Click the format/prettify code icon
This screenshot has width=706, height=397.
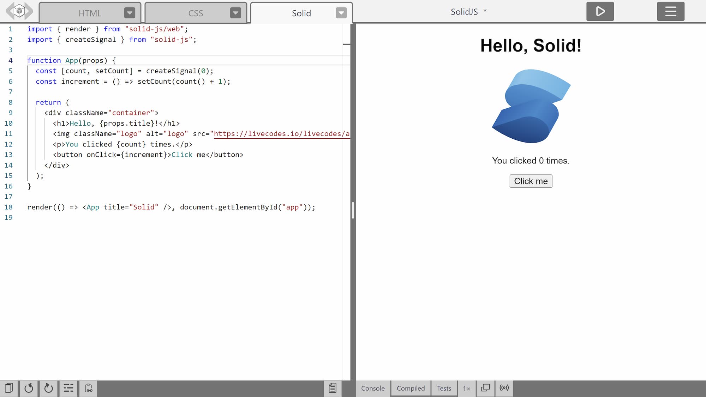click(x=68, y=388)
